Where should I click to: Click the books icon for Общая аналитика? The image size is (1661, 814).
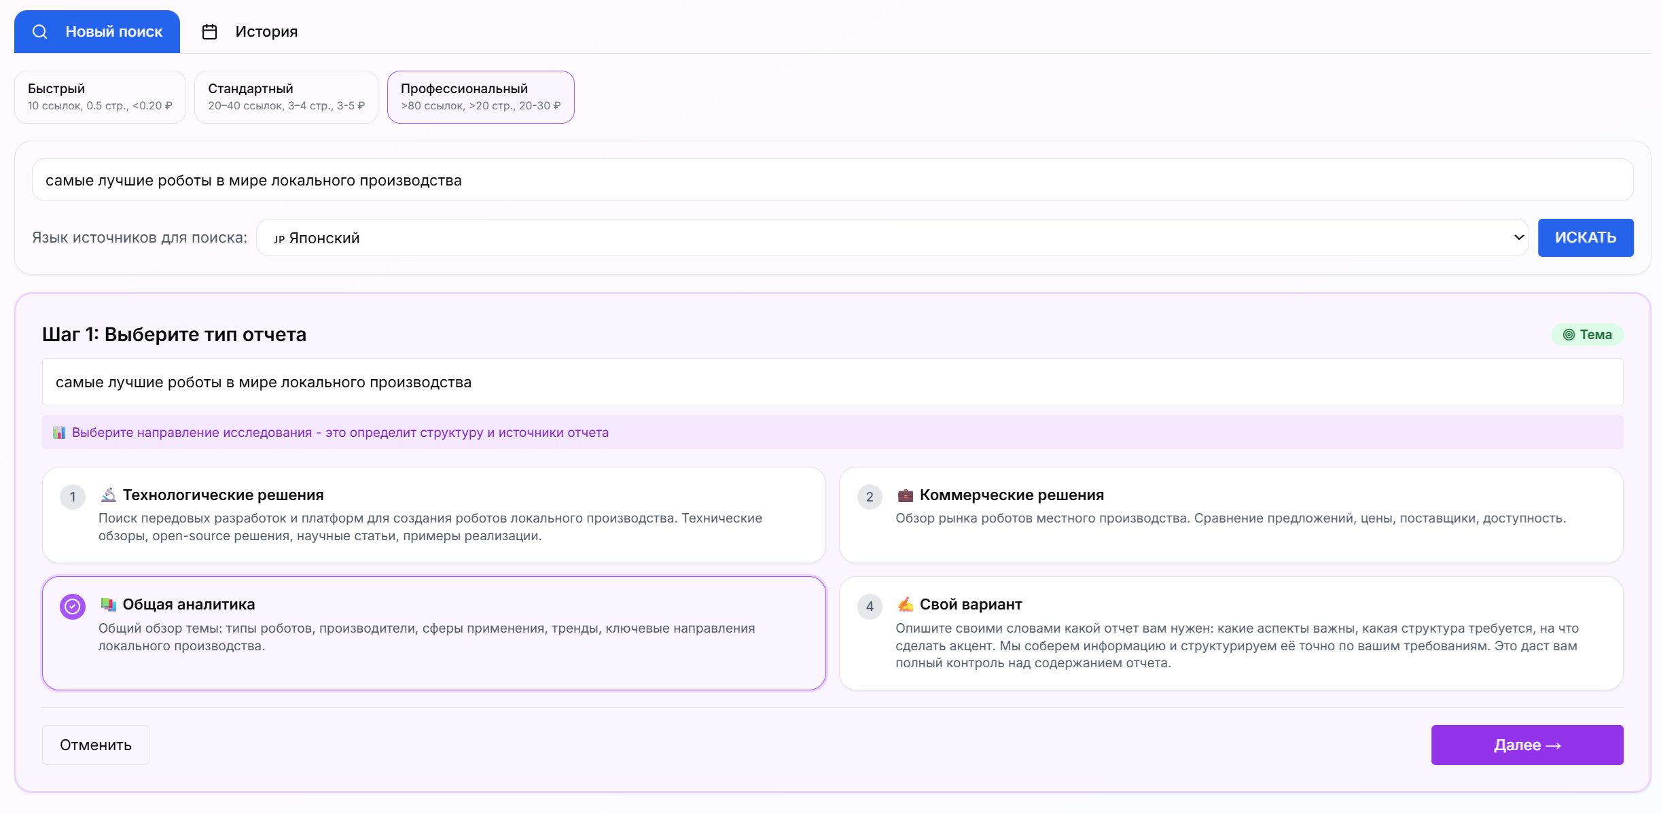109,604
